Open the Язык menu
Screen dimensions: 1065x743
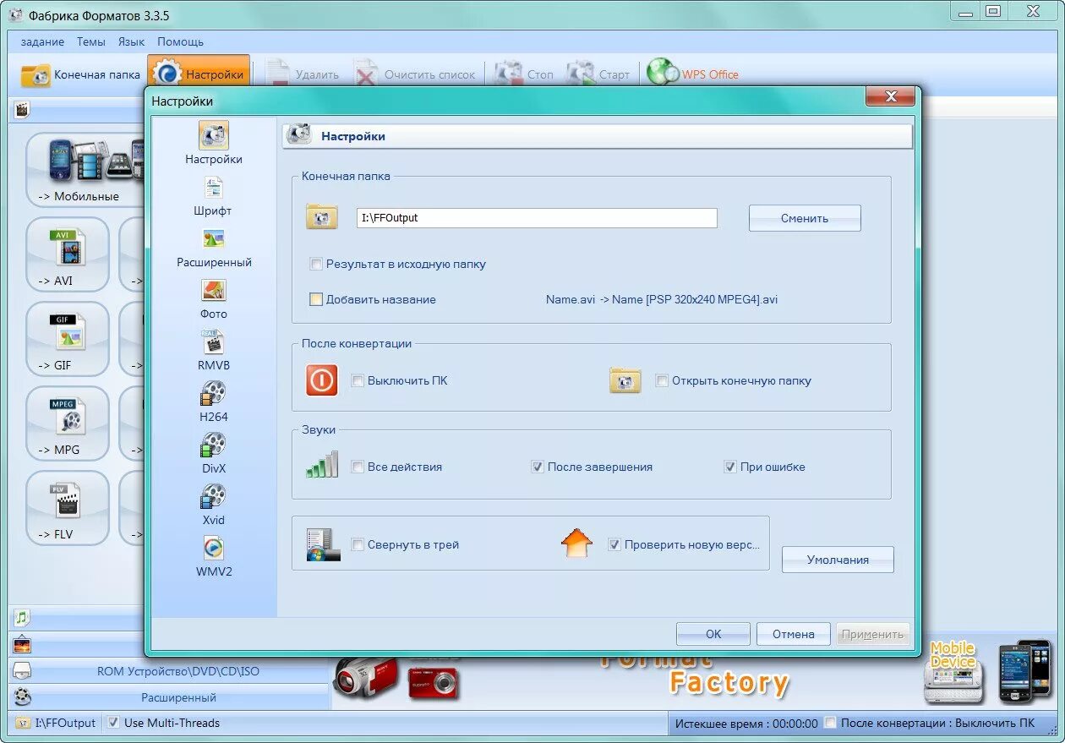pyautogui.click(x=130, y=41)
